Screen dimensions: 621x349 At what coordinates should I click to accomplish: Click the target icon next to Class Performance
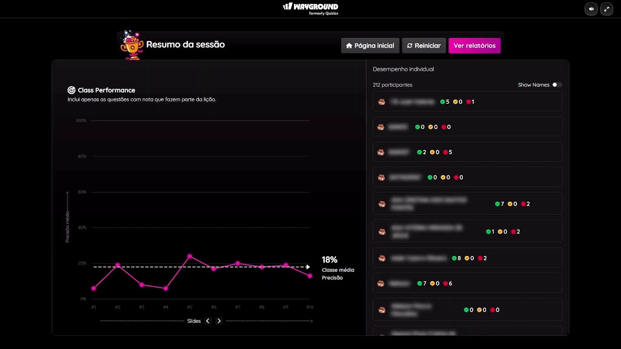pos(71,90)
